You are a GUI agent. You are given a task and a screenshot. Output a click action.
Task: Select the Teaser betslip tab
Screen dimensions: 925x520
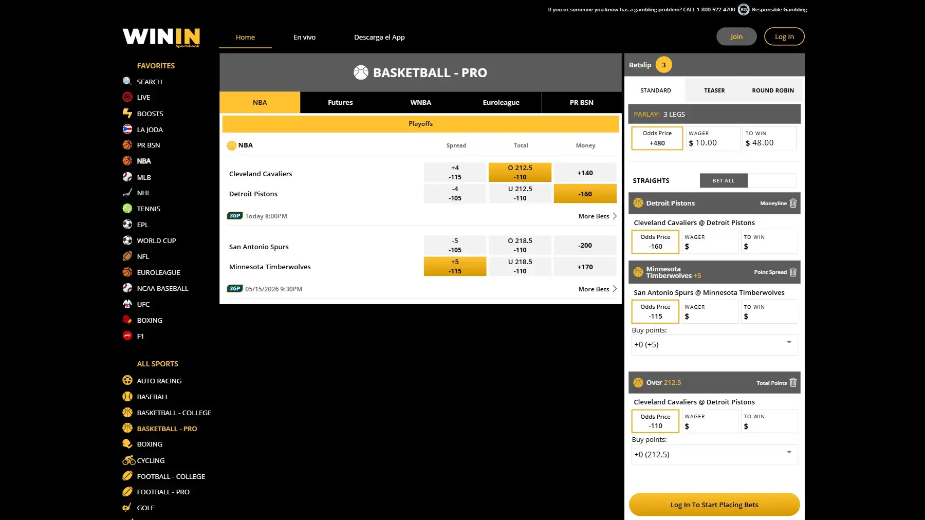tap(714, 90)
